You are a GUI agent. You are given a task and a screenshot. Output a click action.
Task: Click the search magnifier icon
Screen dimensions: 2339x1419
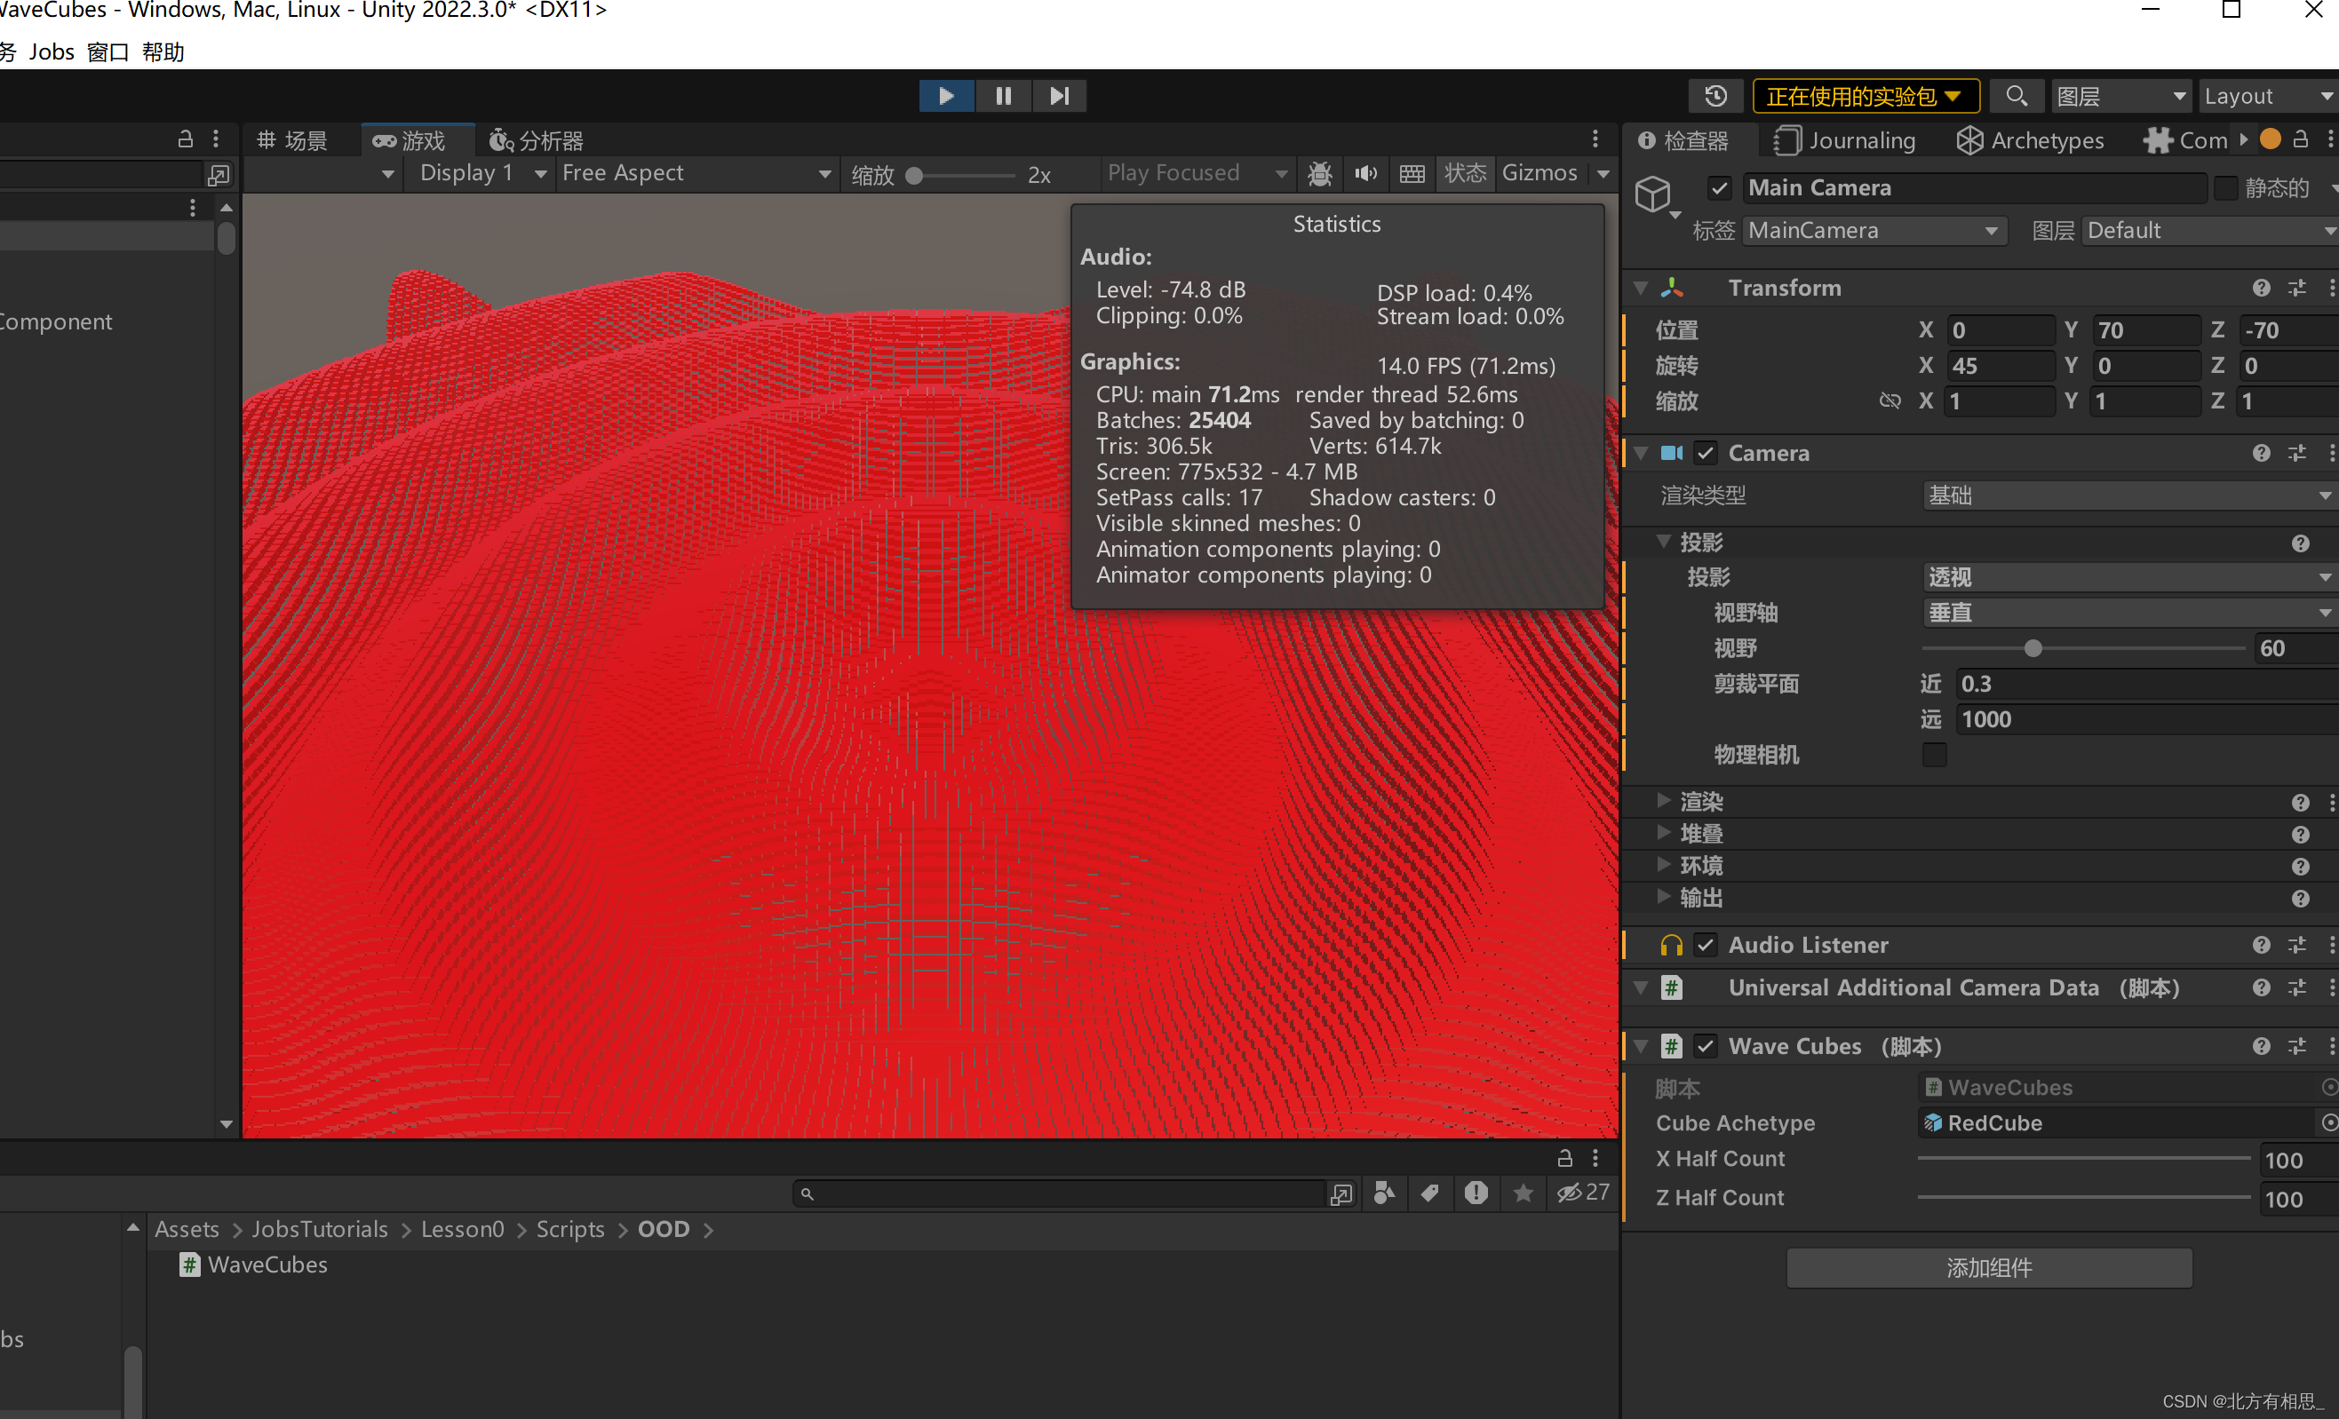[x=2016, y=96]
